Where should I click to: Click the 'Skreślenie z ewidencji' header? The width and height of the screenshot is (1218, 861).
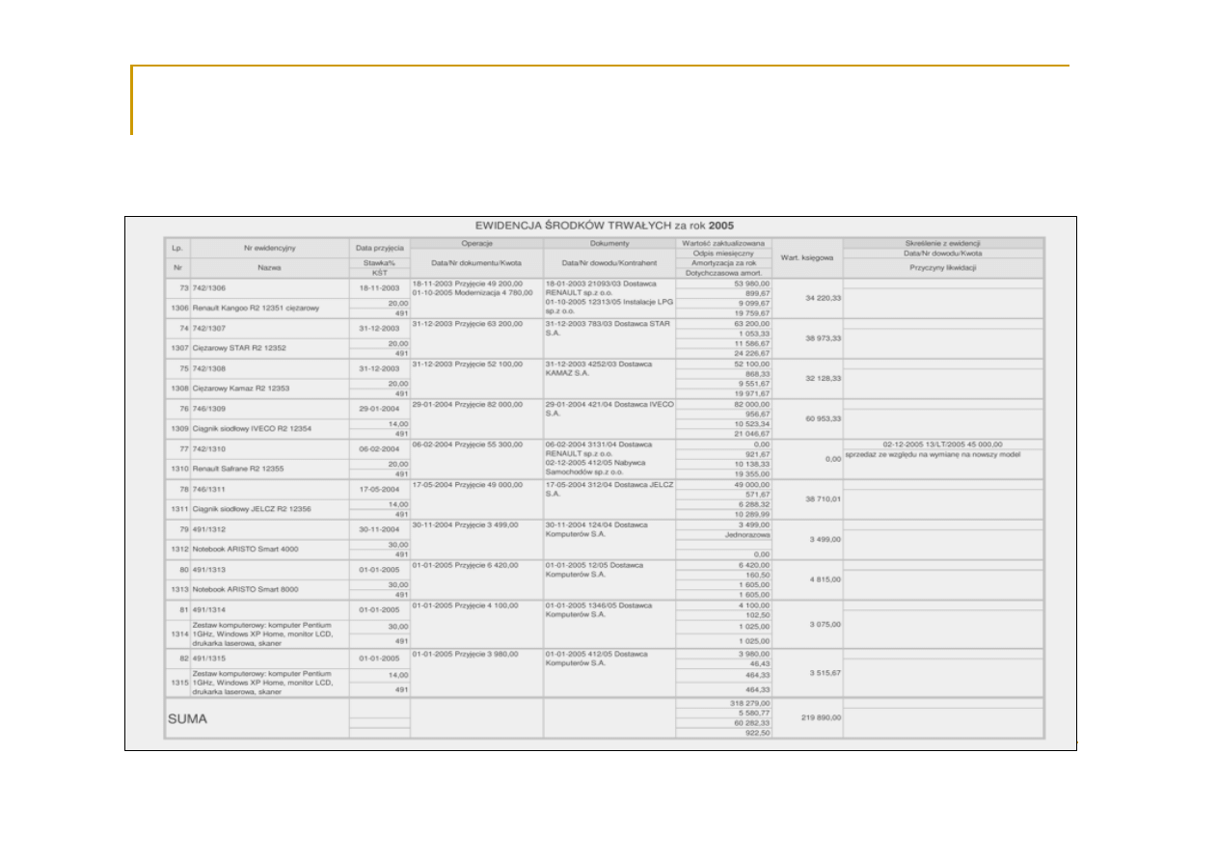pos(942,243)
